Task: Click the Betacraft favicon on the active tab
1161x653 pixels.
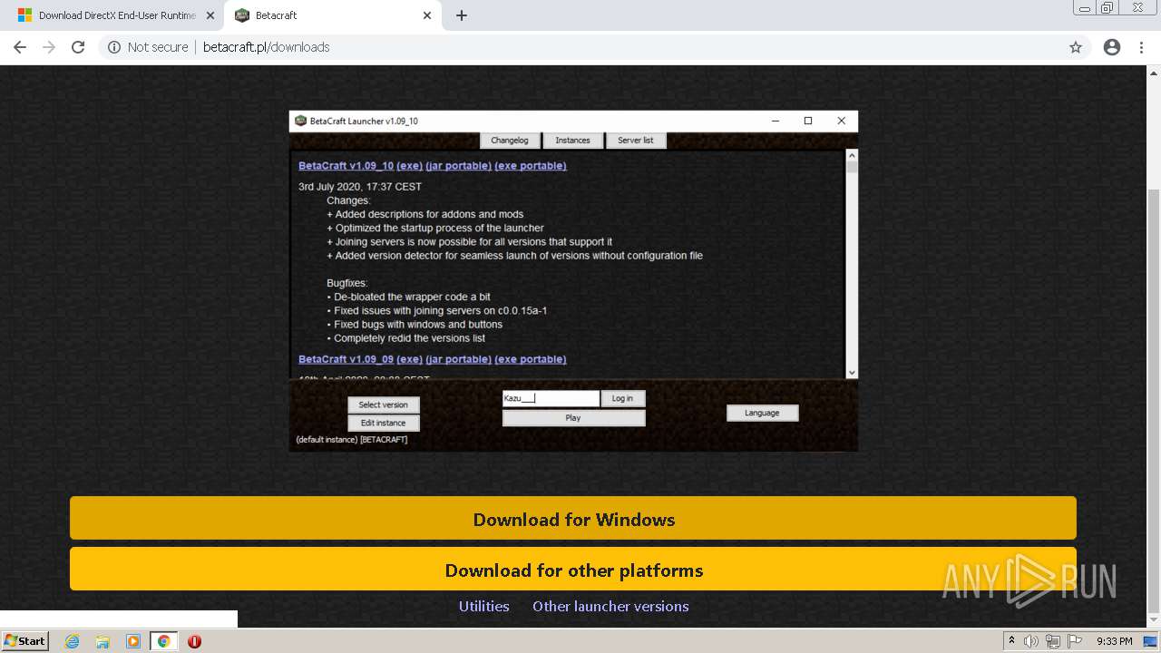Action: [241, 15]
